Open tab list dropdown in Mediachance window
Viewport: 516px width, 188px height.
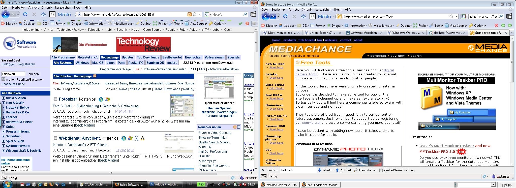512,33
